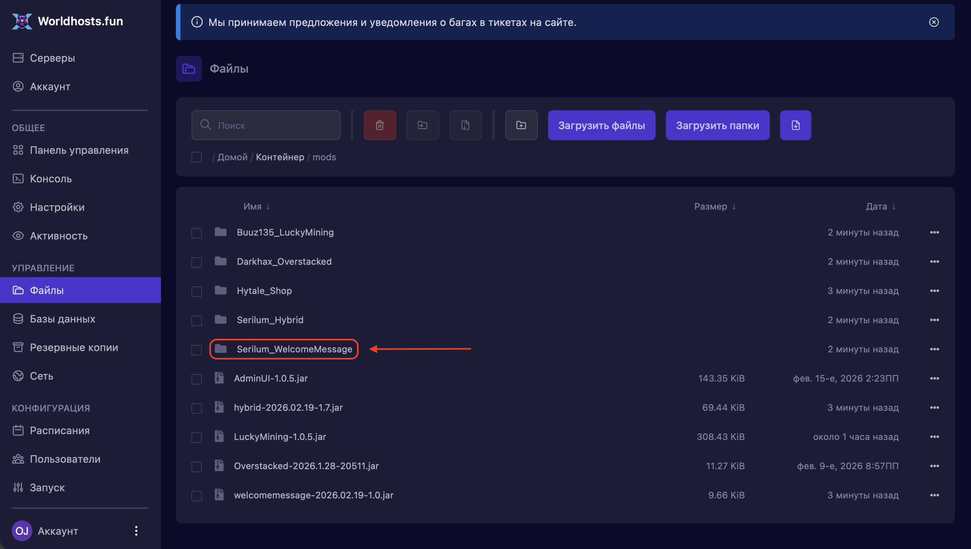Viewport: 971px width, 549px height.
Task: Click the new file icon button
Action: coord(795,125)
